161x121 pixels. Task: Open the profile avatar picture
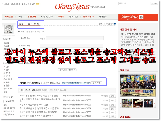coord(9,29)
